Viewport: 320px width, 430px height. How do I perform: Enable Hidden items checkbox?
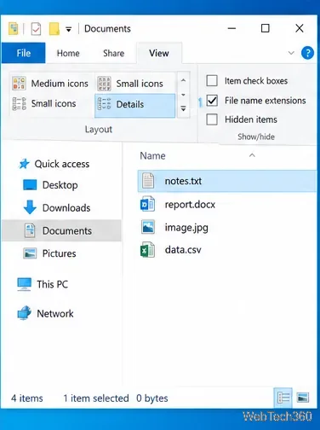[x=212, y=119]
